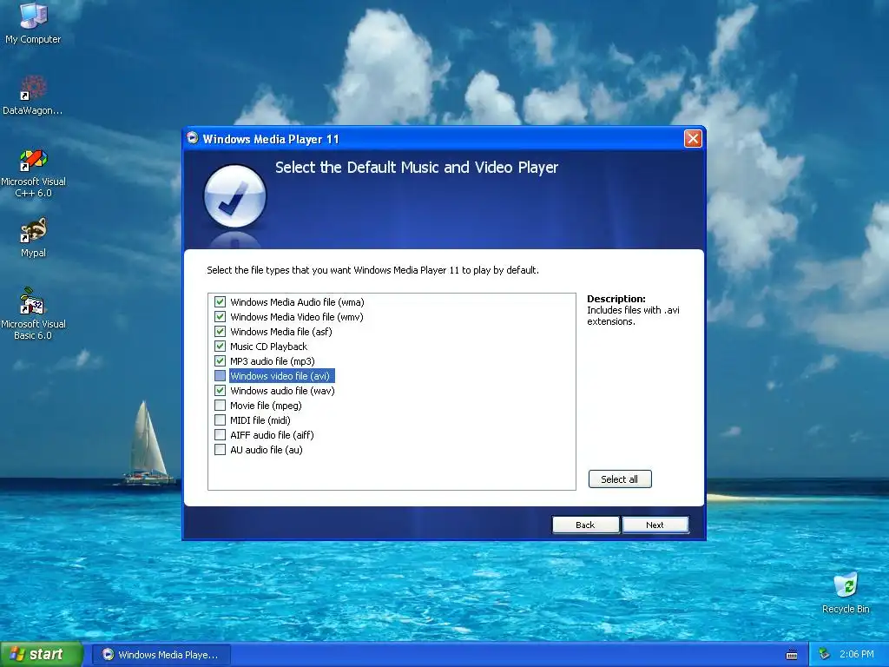Check the Windows video file (avi) box

220,375
